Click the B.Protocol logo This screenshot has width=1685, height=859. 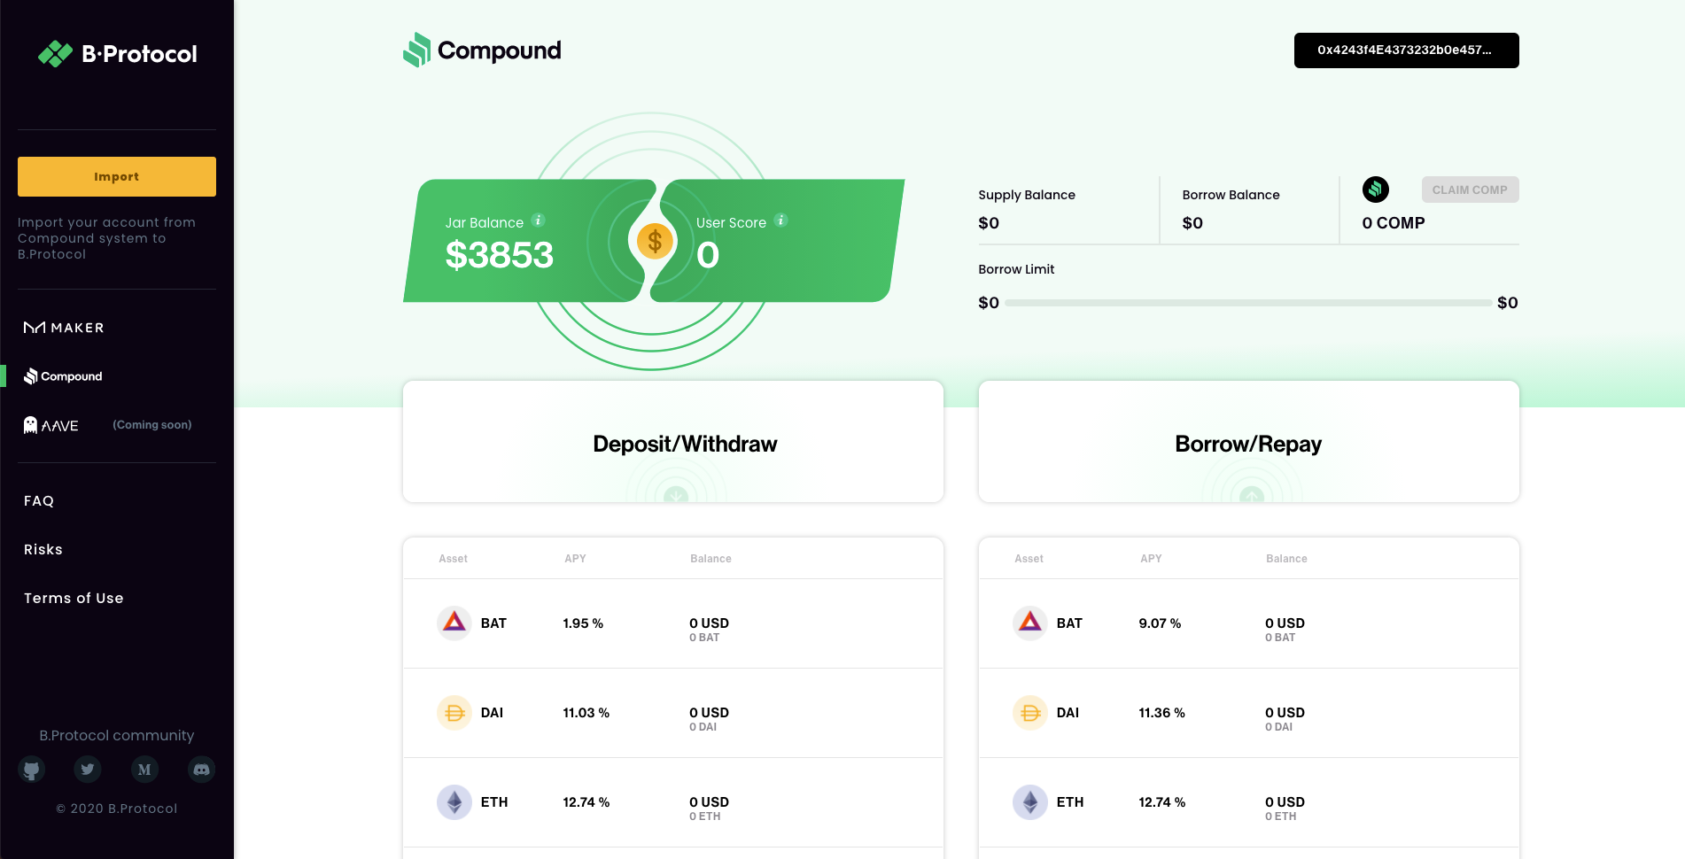tap(117, 54)
